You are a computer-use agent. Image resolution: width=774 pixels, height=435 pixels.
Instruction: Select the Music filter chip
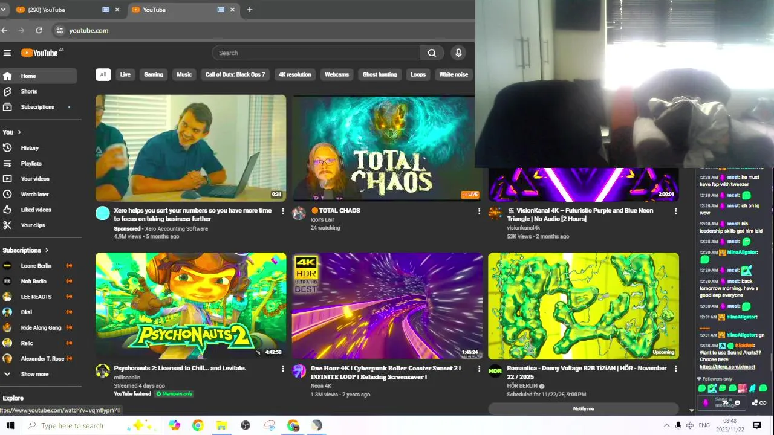184,74
